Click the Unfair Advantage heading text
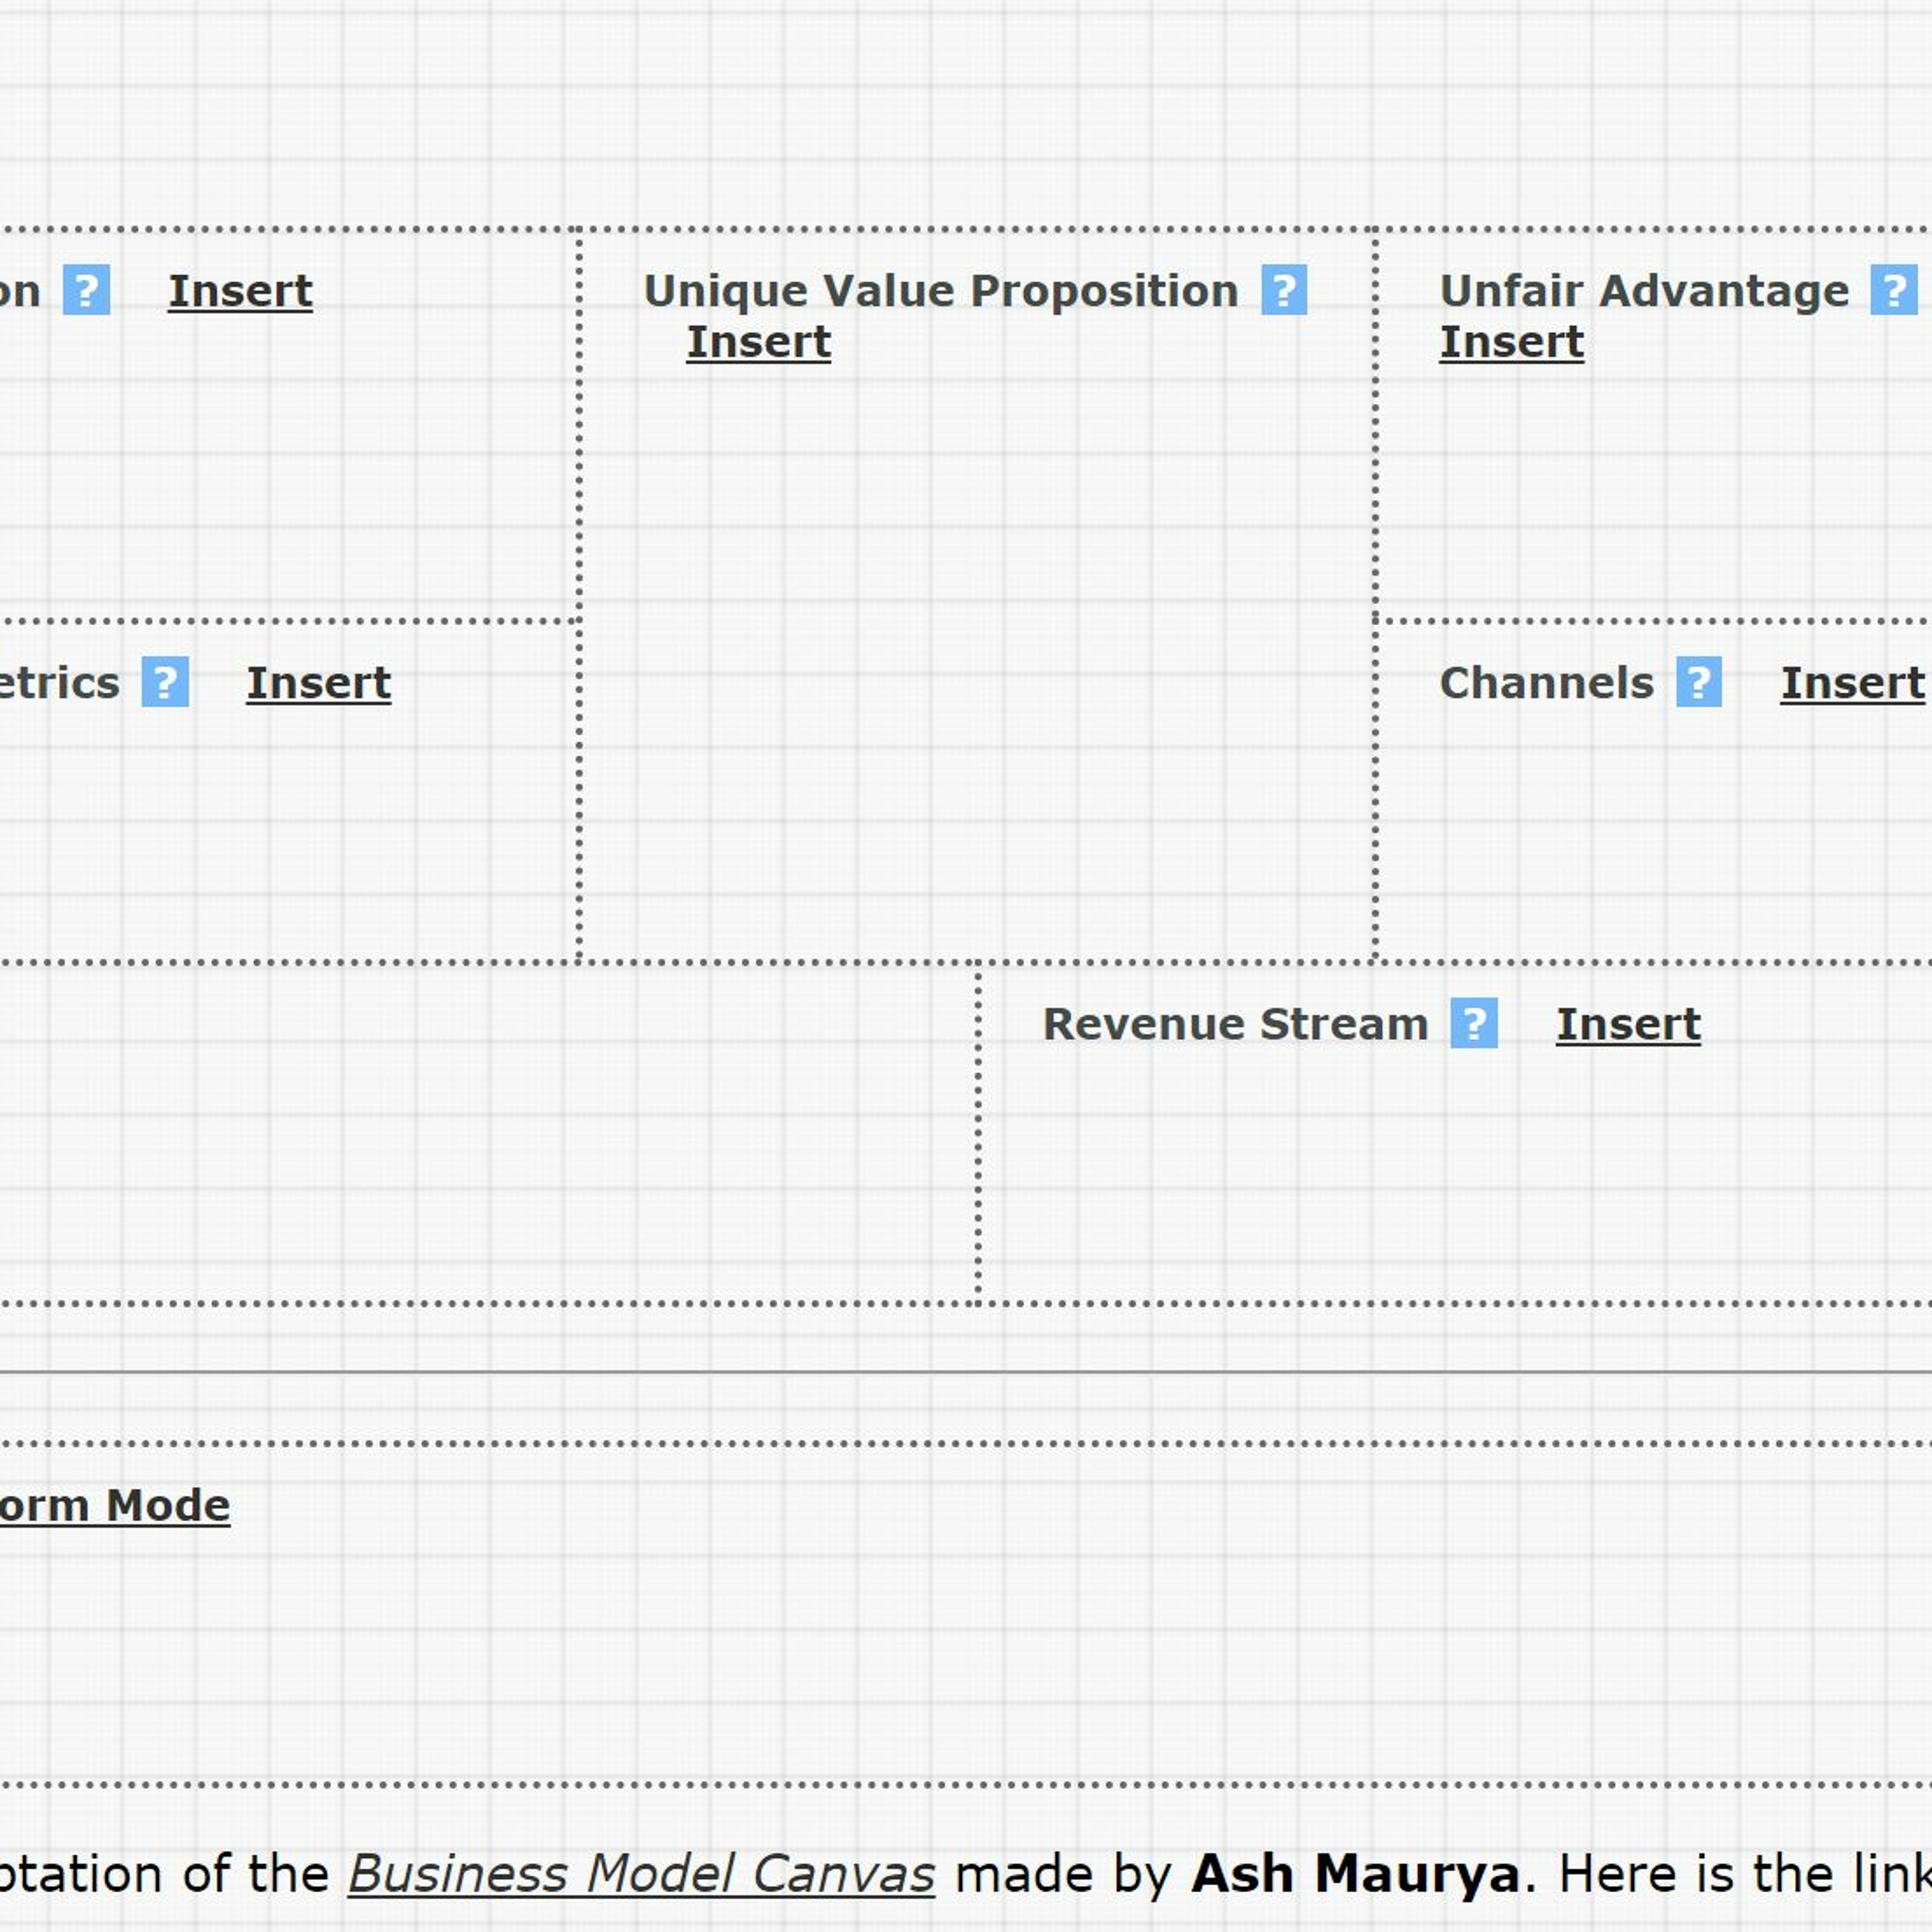Screen dimensions: 1932x1932 click(1644, 291)
